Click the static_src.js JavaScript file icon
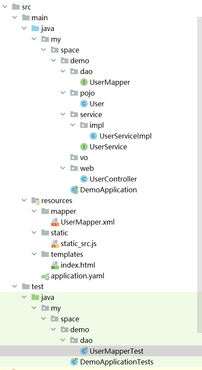The height and width of the screenshot is (370, 202). tap(55, 244)
